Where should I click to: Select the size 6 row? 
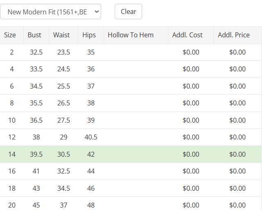(x=12, y=86)
